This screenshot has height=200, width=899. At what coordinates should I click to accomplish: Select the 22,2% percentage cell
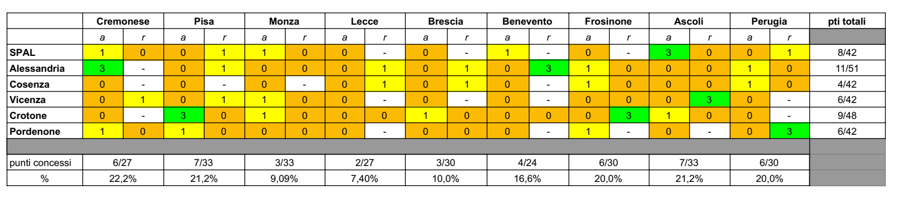point(123,179)
